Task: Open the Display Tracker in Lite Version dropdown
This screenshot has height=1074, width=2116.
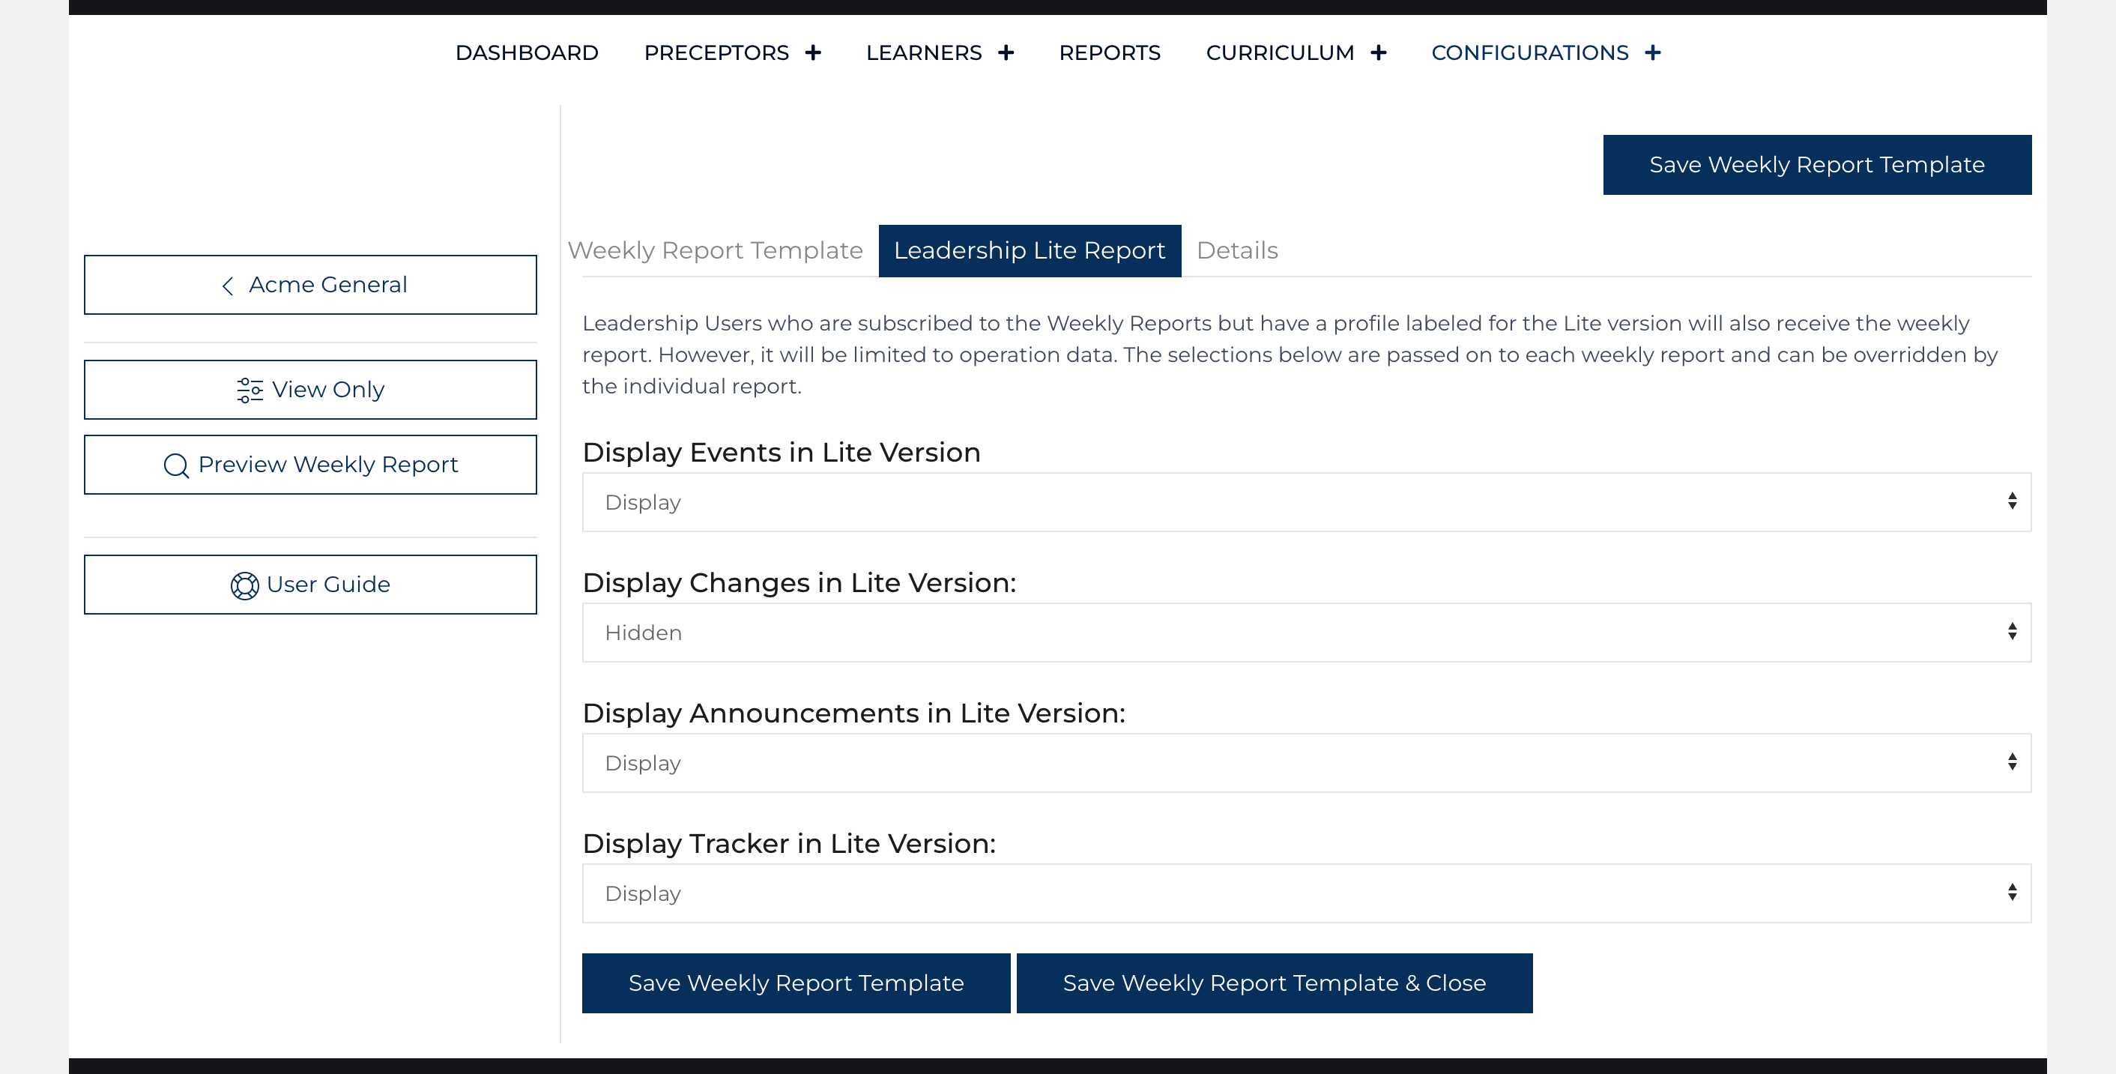Action: click(1306, 893)
